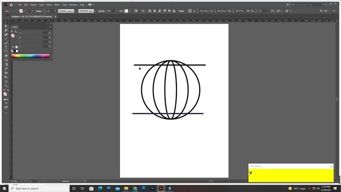Click the fill swatch in toolbar
Viewport: 341px width, 192px height.
click(x=5, y=94)
